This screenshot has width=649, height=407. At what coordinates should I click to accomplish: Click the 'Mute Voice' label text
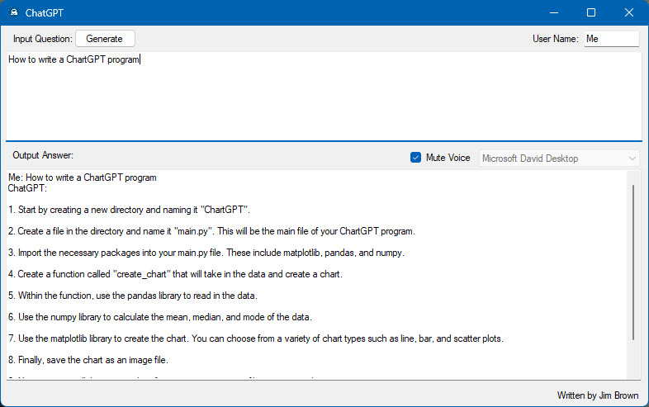pyautogui.click(x=448, y=158)
